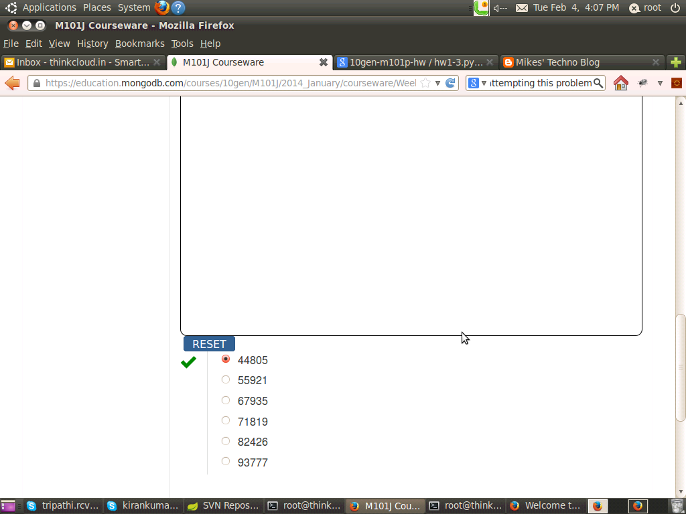Open the System menu
686x514 pixels.
tap(134, 8)
